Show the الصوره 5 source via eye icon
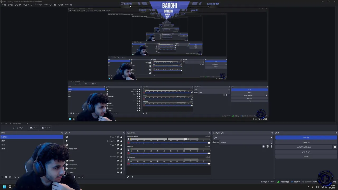The image size is (338, 190). [x=118, y=137]
